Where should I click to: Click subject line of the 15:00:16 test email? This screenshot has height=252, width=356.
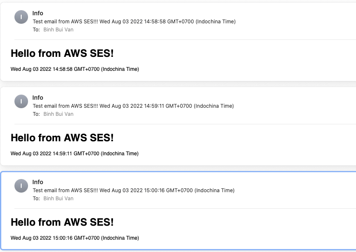click(134, 190)
